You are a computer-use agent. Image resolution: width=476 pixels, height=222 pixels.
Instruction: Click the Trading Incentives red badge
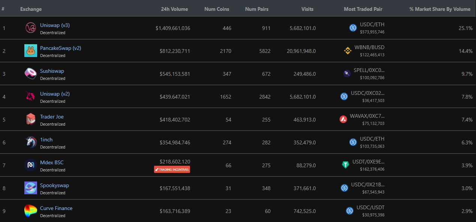172,169
